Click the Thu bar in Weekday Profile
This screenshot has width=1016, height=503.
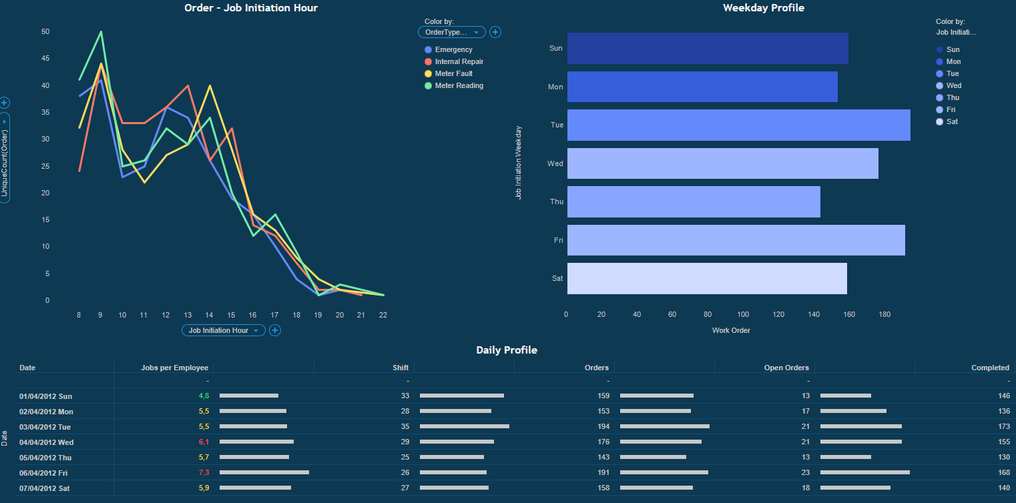tap(693, 202)
